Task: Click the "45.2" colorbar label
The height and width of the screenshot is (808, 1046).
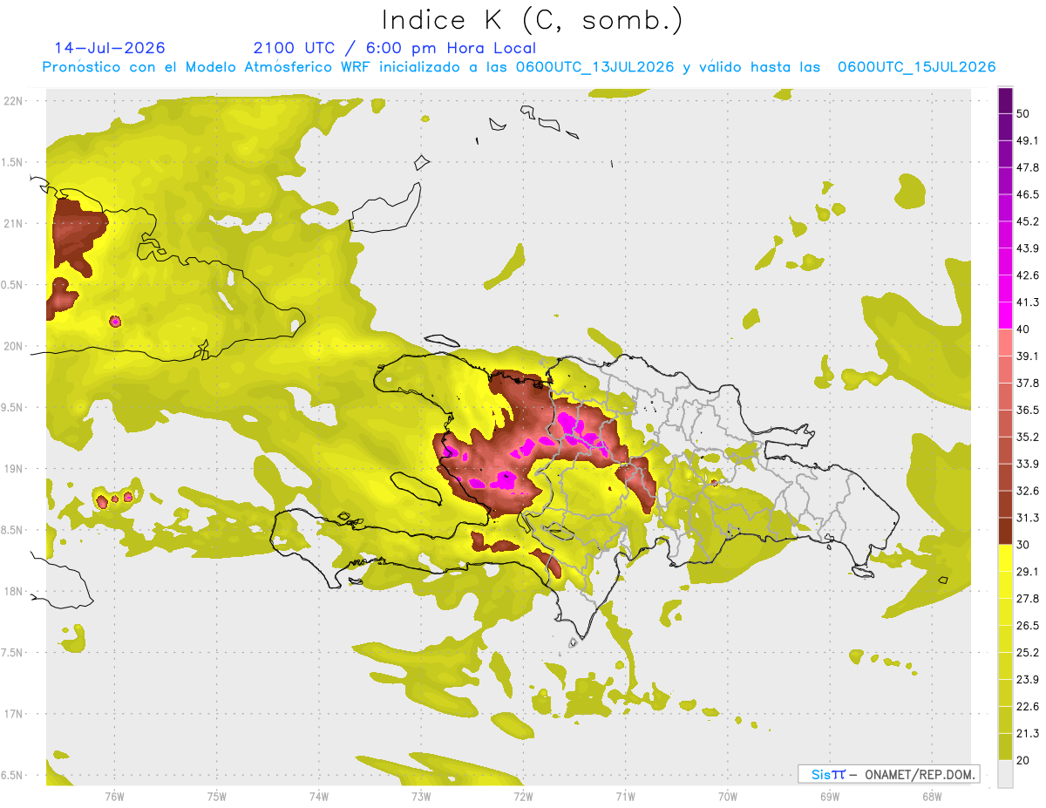Action: pos(1028,221)
